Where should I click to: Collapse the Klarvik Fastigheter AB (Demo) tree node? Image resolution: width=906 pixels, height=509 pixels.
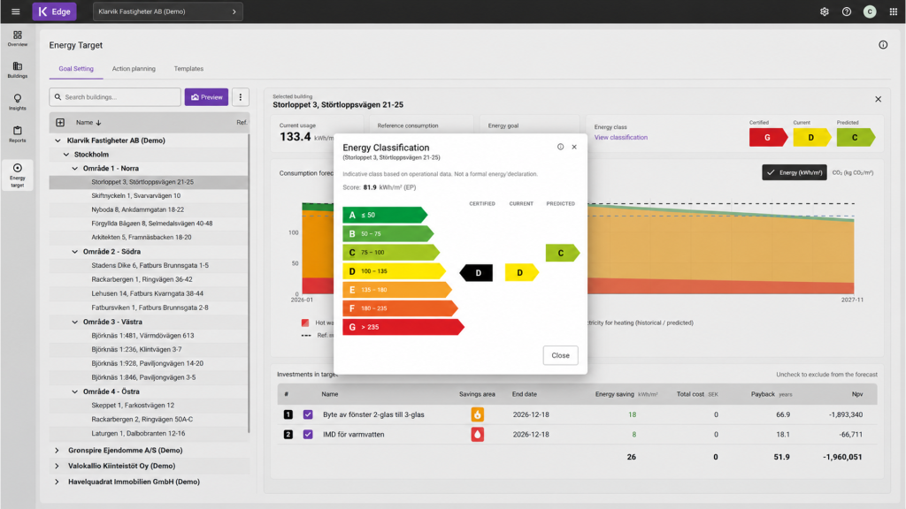[58, 141]
